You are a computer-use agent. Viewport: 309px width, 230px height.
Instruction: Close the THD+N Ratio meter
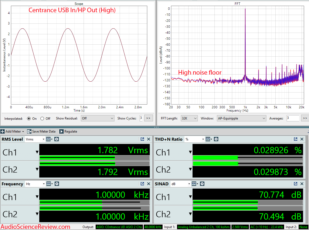click(302, 139)
